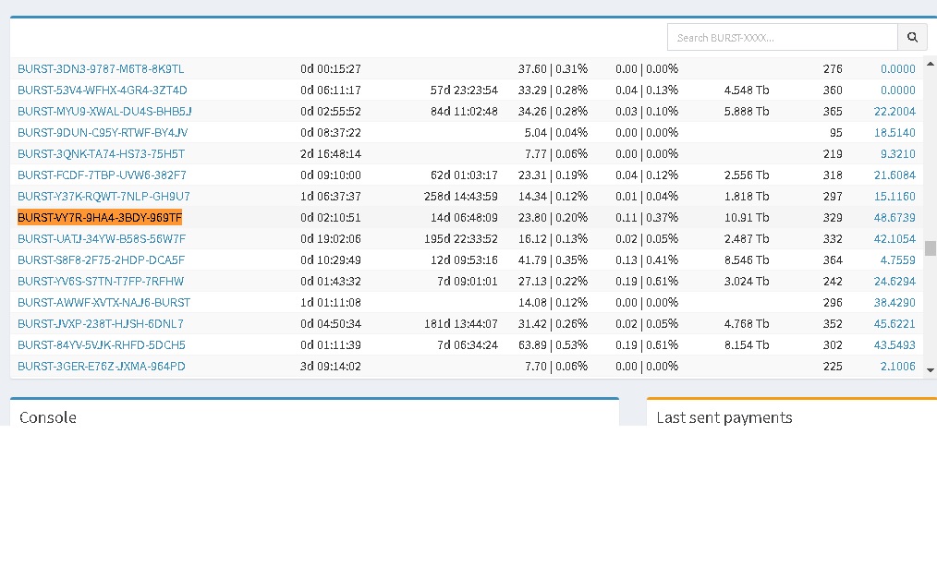
Task: Open account BURST-3QNK-TA74-HS73-75H5T
Action: click(101, 153)
